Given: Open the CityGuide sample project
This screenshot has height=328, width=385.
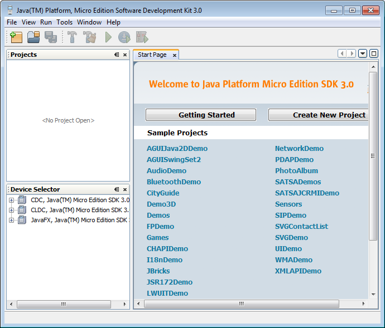Looking at the screenshot, I should pyautogui.click(x=163, y=193).
